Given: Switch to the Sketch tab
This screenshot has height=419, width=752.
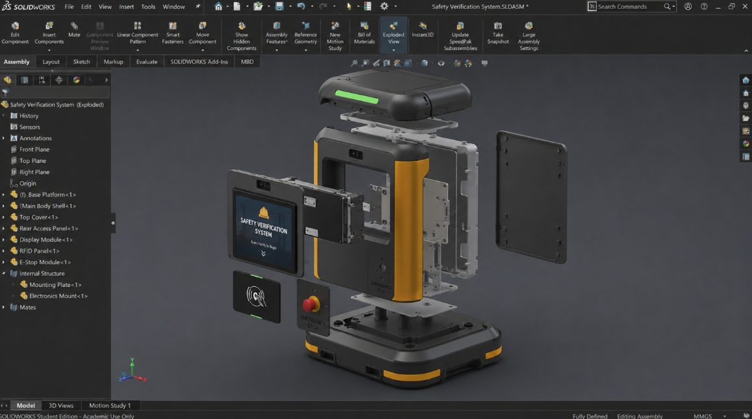Looking at the screenshot, I should 81,61.
